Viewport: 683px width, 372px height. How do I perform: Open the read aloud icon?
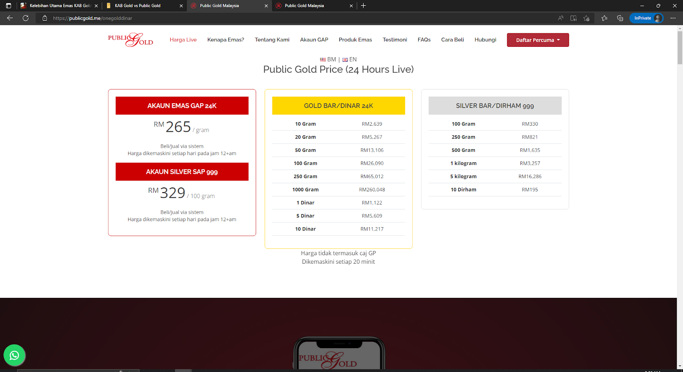[560, 18]
